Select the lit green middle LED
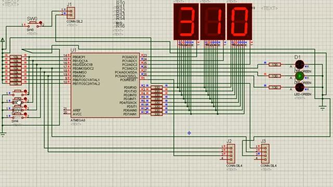This screenshot has height=187, width=333. (300, 76)
